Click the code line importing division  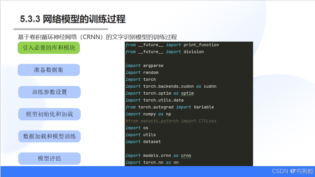point(165,52)
